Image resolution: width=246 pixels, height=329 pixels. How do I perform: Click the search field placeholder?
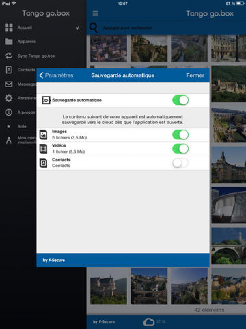click(127, 28)
